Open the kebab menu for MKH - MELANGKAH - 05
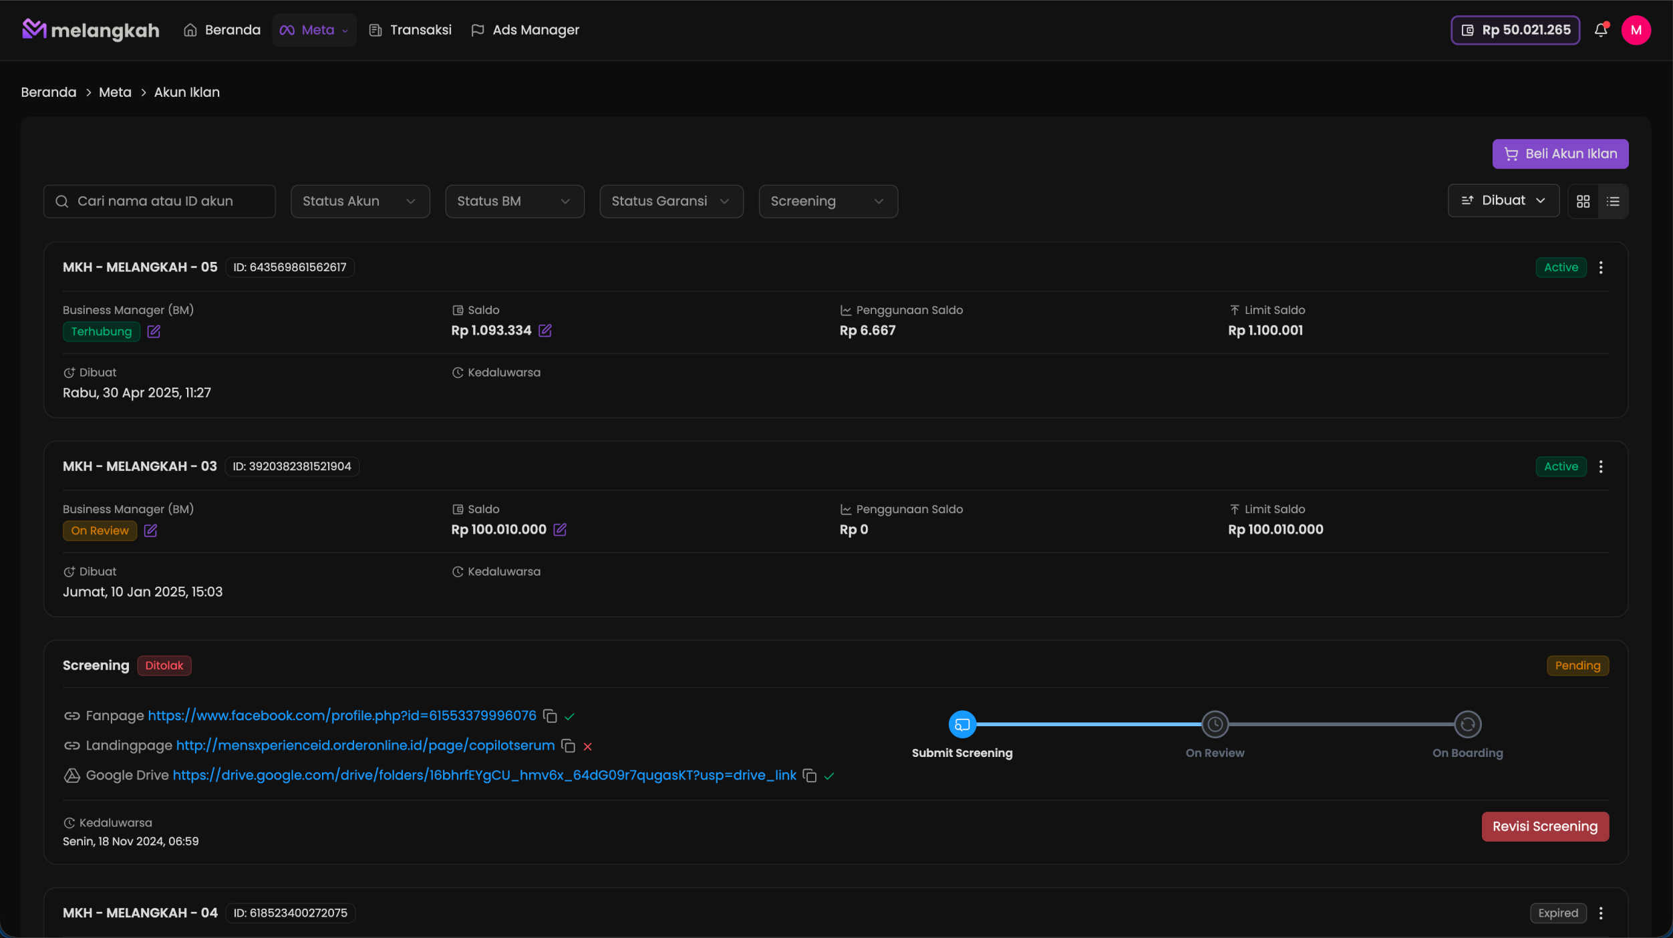This screenshot has height=938, width=1673. (x=1602, y=267)
